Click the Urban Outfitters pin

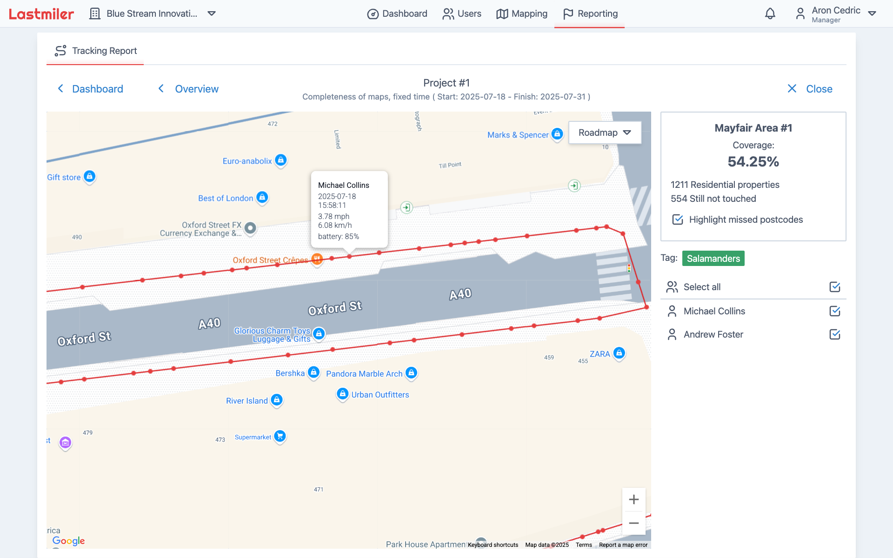[x=343, y=394]
